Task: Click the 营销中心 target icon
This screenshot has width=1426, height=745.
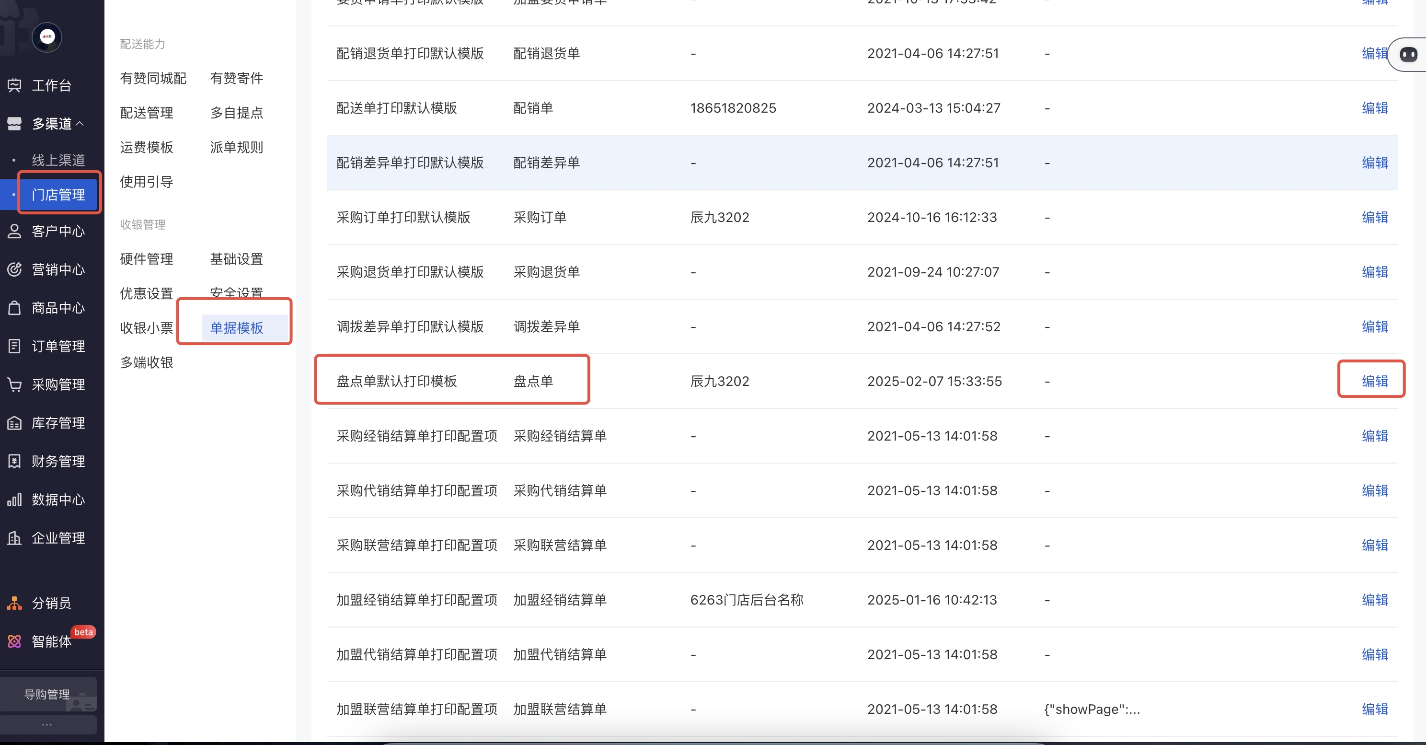Action: (x=14, y=270)
